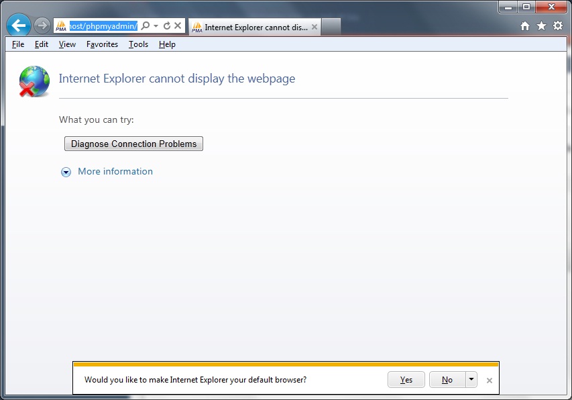Screen dimensions: 572x400
Task: Close the 'Internet Explorer cannot dis...' tab
Action: 314,27
